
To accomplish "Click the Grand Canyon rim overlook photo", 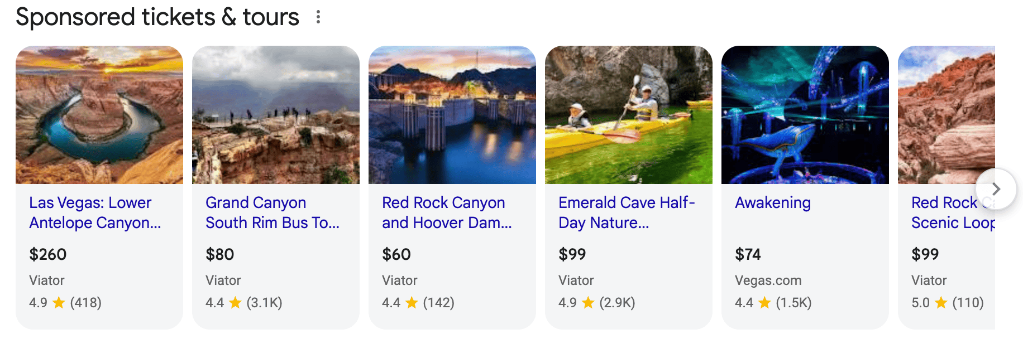I will (276, 115).
